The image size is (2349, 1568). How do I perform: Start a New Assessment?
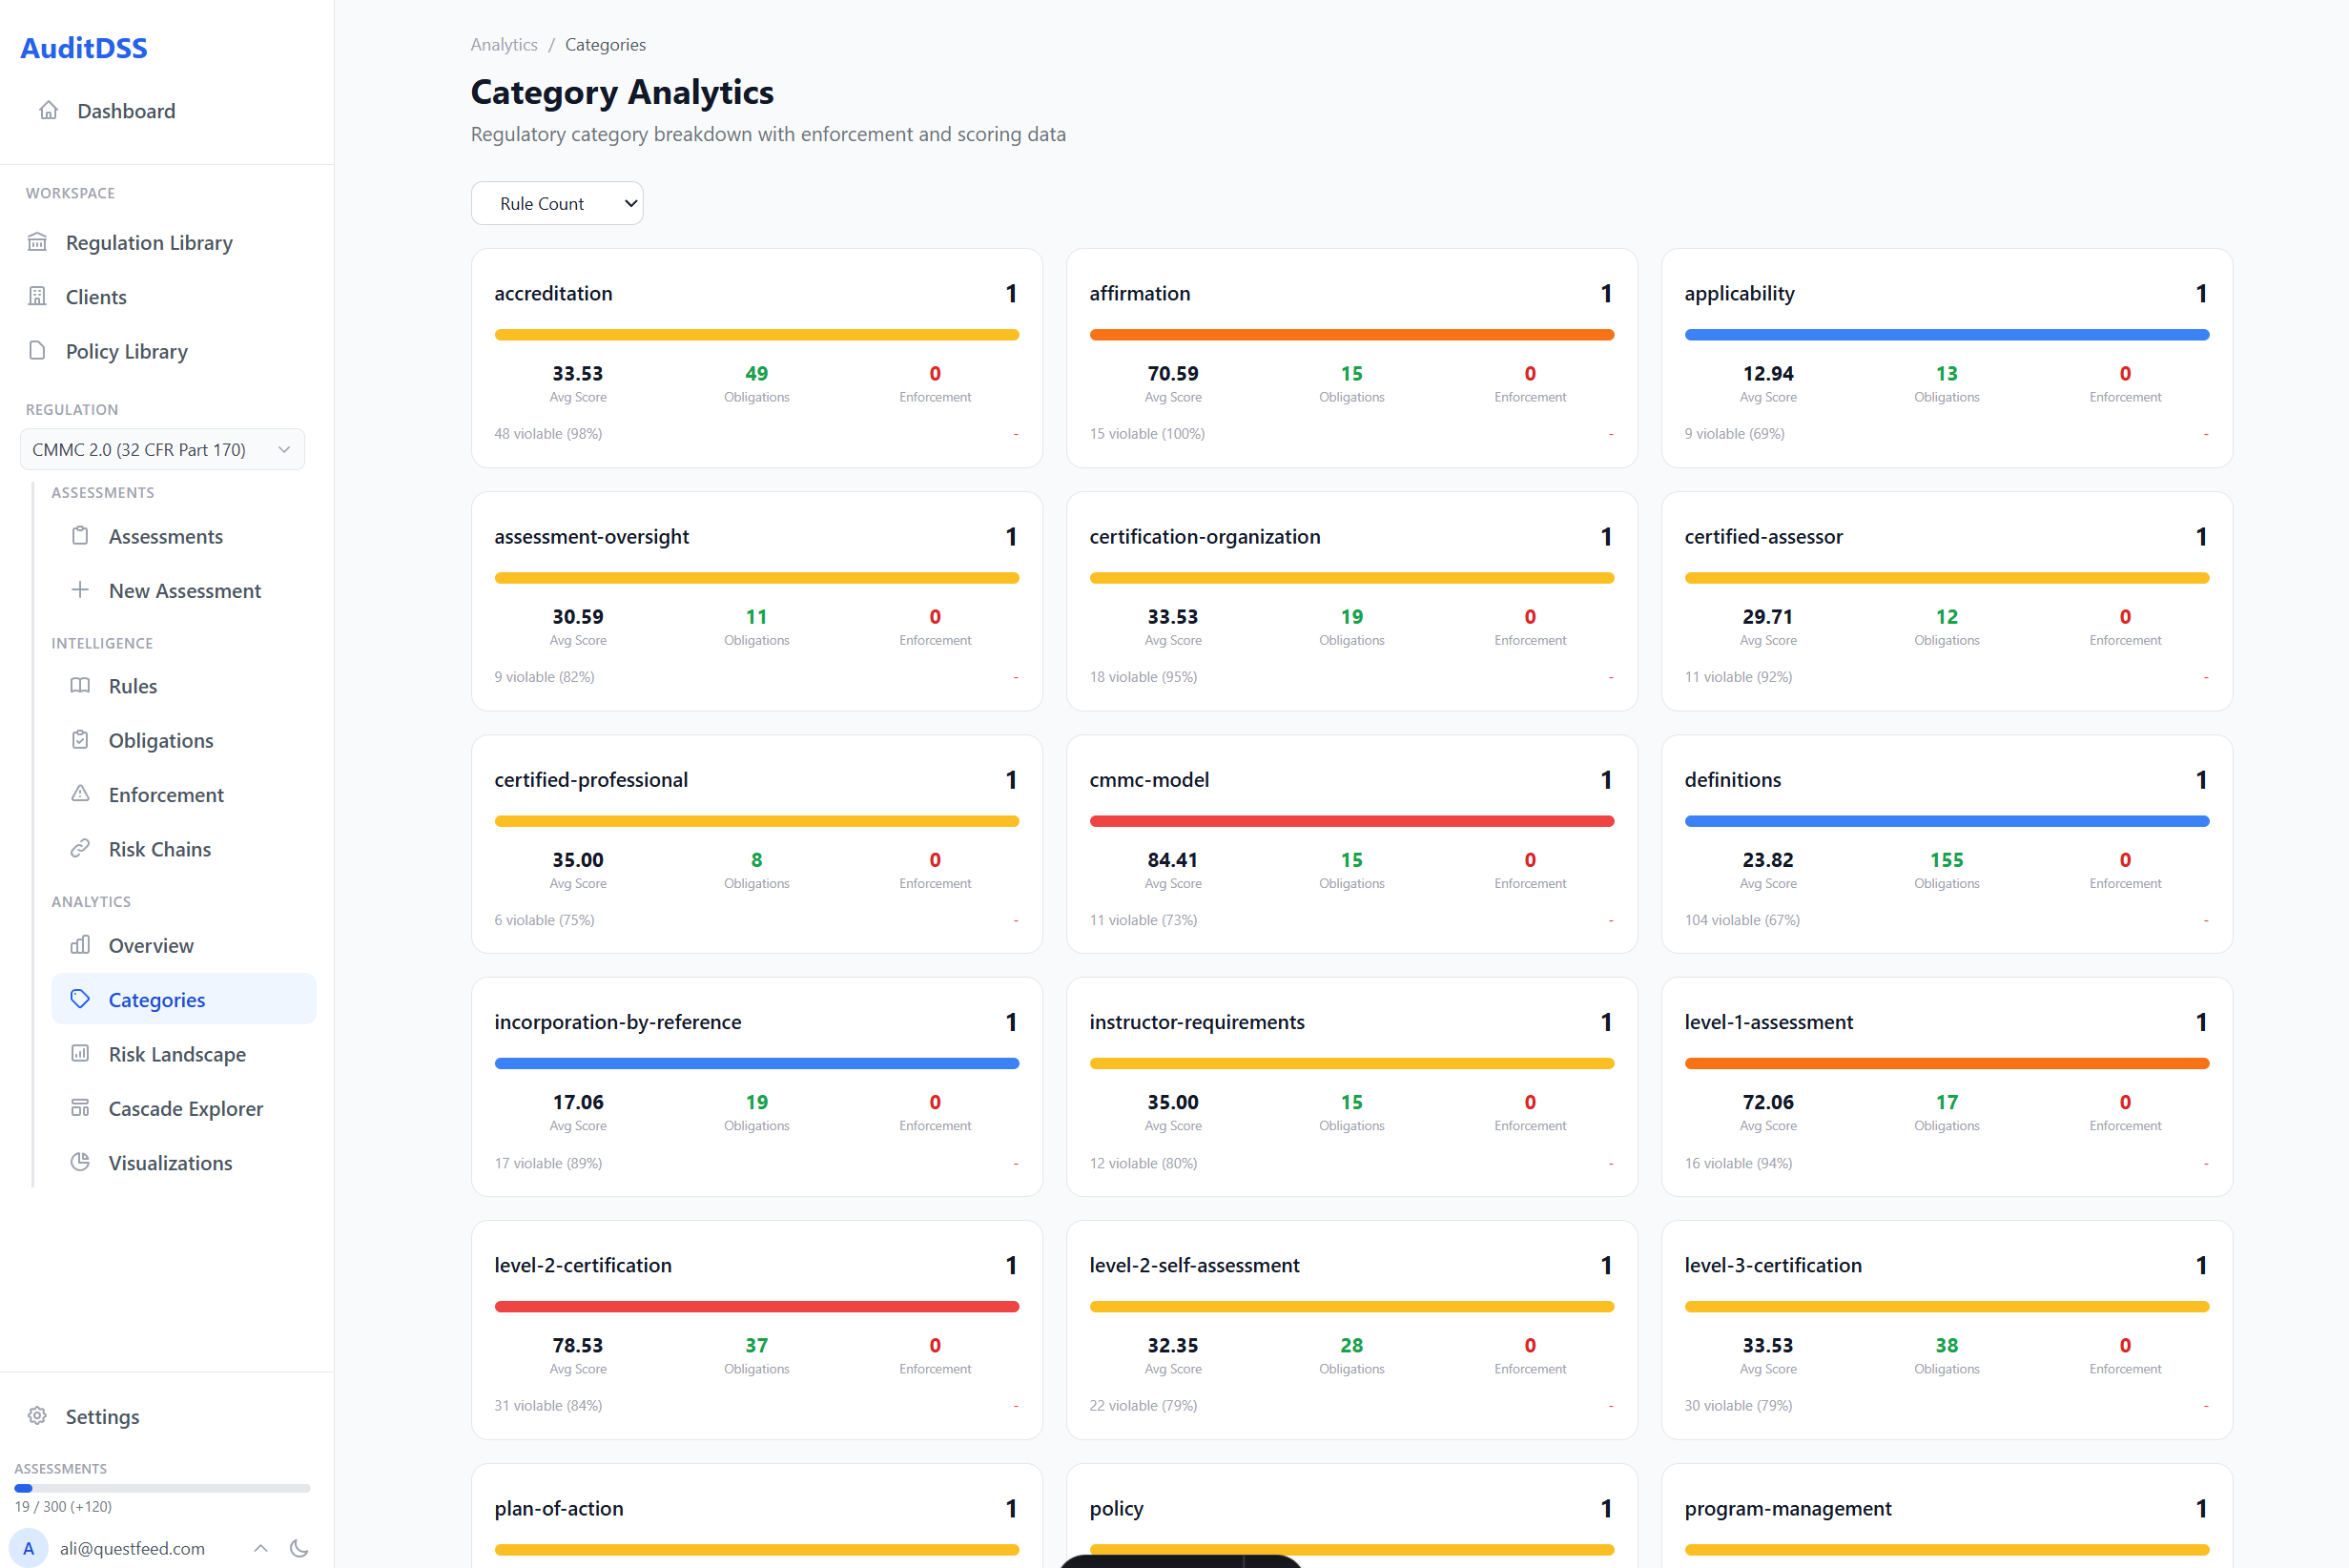[x=185, y=590]
